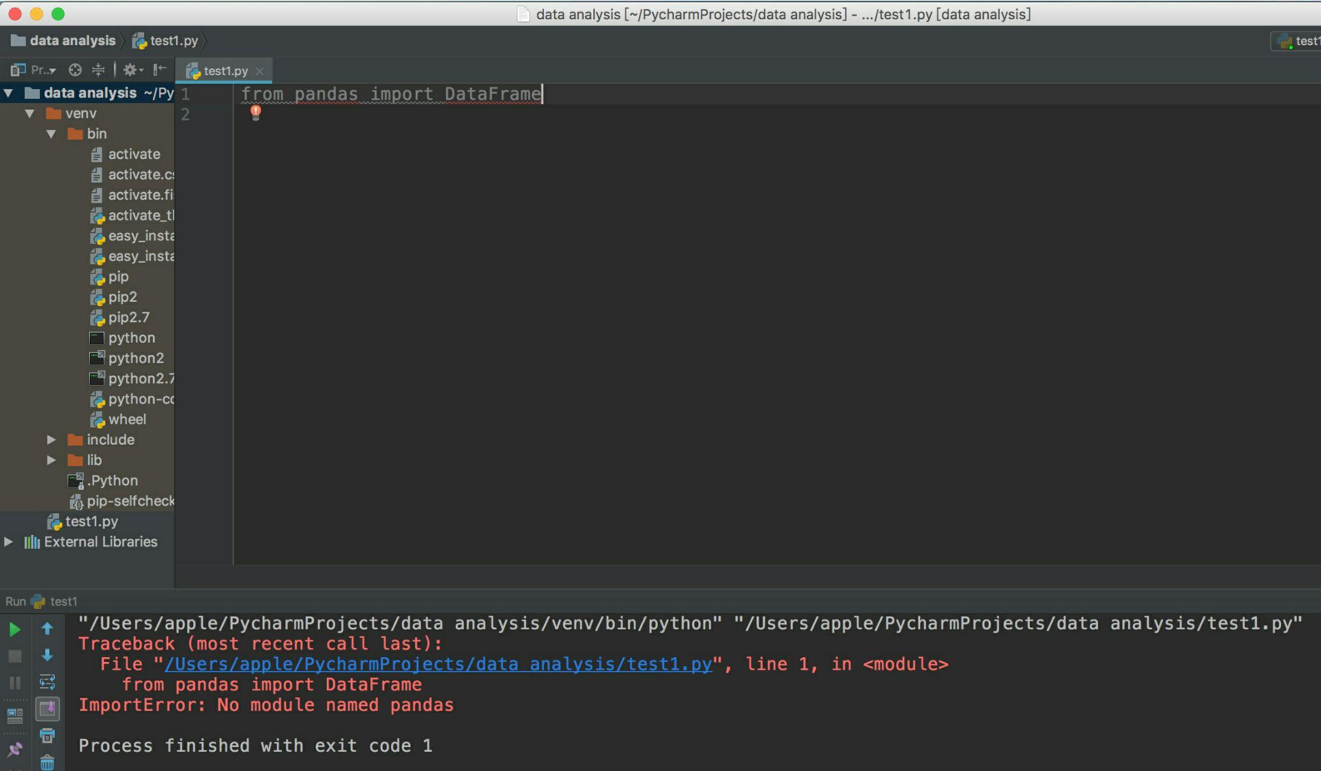Click the up arrow in Run panel
The height and width of the screenshot is (771, 1321).
coord(47,629)
